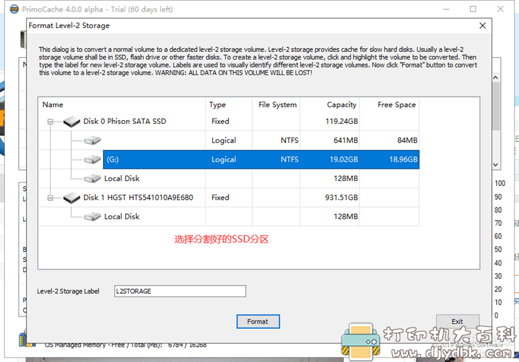The height and width of the screenshot is (362, 519).
Task: Select Disk 0 Phison SATA SSD drive icon
Action: [72, 121]
